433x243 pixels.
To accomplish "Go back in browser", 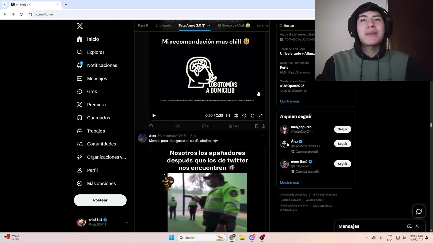I will (x=5, y=14).
